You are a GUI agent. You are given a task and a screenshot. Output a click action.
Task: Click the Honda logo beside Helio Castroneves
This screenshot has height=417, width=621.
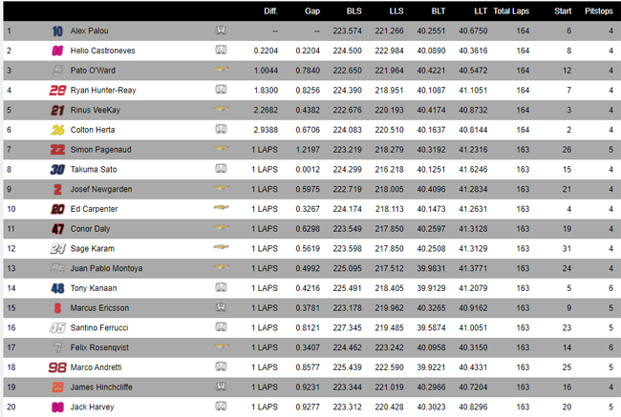(x=221, y=50)
